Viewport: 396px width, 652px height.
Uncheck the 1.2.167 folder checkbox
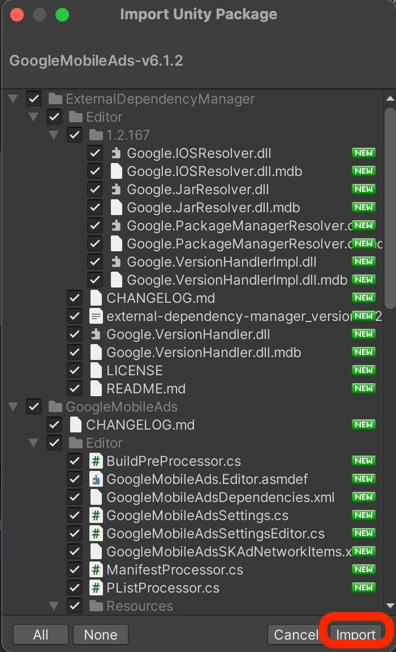[75, 135]
